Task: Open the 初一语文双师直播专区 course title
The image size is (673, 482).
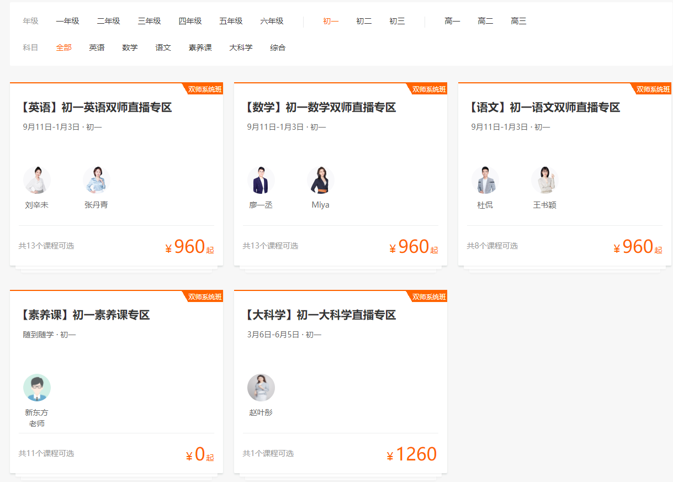Action: (544, 107)
